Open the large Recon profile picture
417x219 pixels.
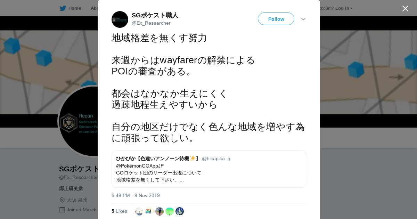pyautogui.click(x=79, y=121)
